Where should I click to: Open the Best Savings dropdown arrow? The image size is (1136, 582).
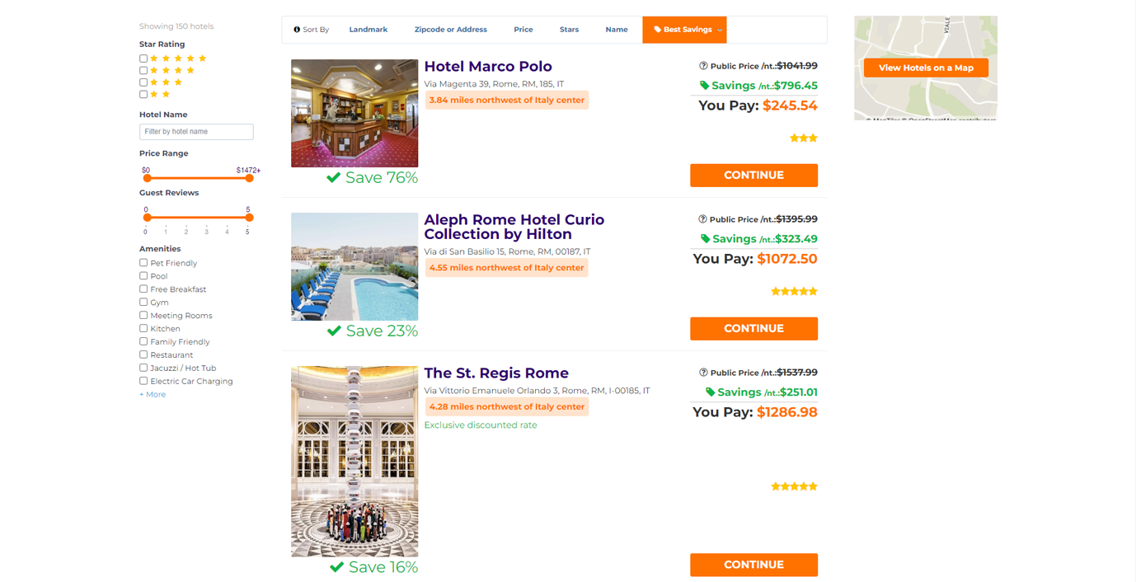point(720,31)
